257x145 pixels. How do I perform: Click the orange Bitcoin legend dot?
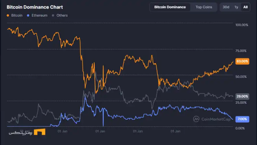(8, 15)
